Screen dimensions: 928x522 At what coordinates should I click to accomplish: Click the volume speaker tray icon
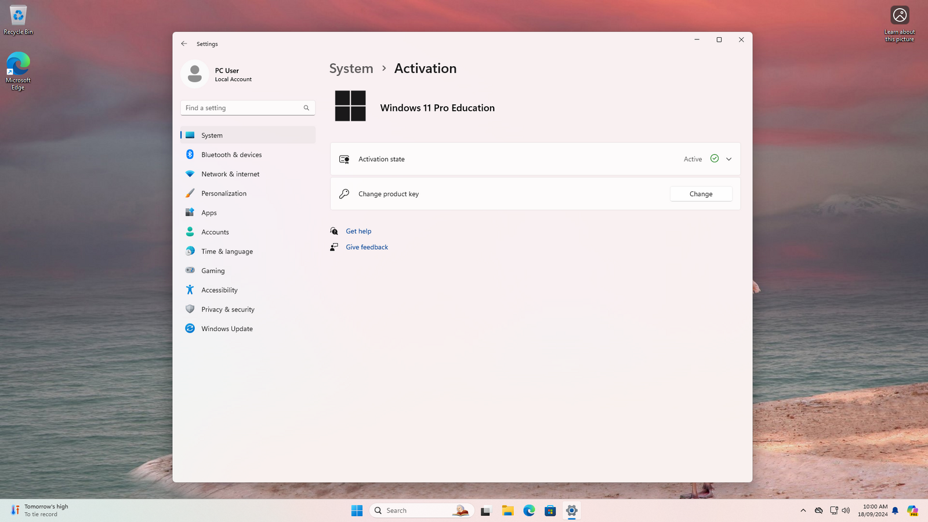846,510
